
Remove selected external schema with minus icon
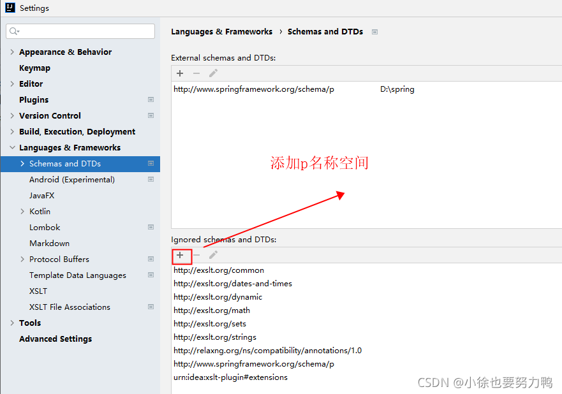[196, 73]
